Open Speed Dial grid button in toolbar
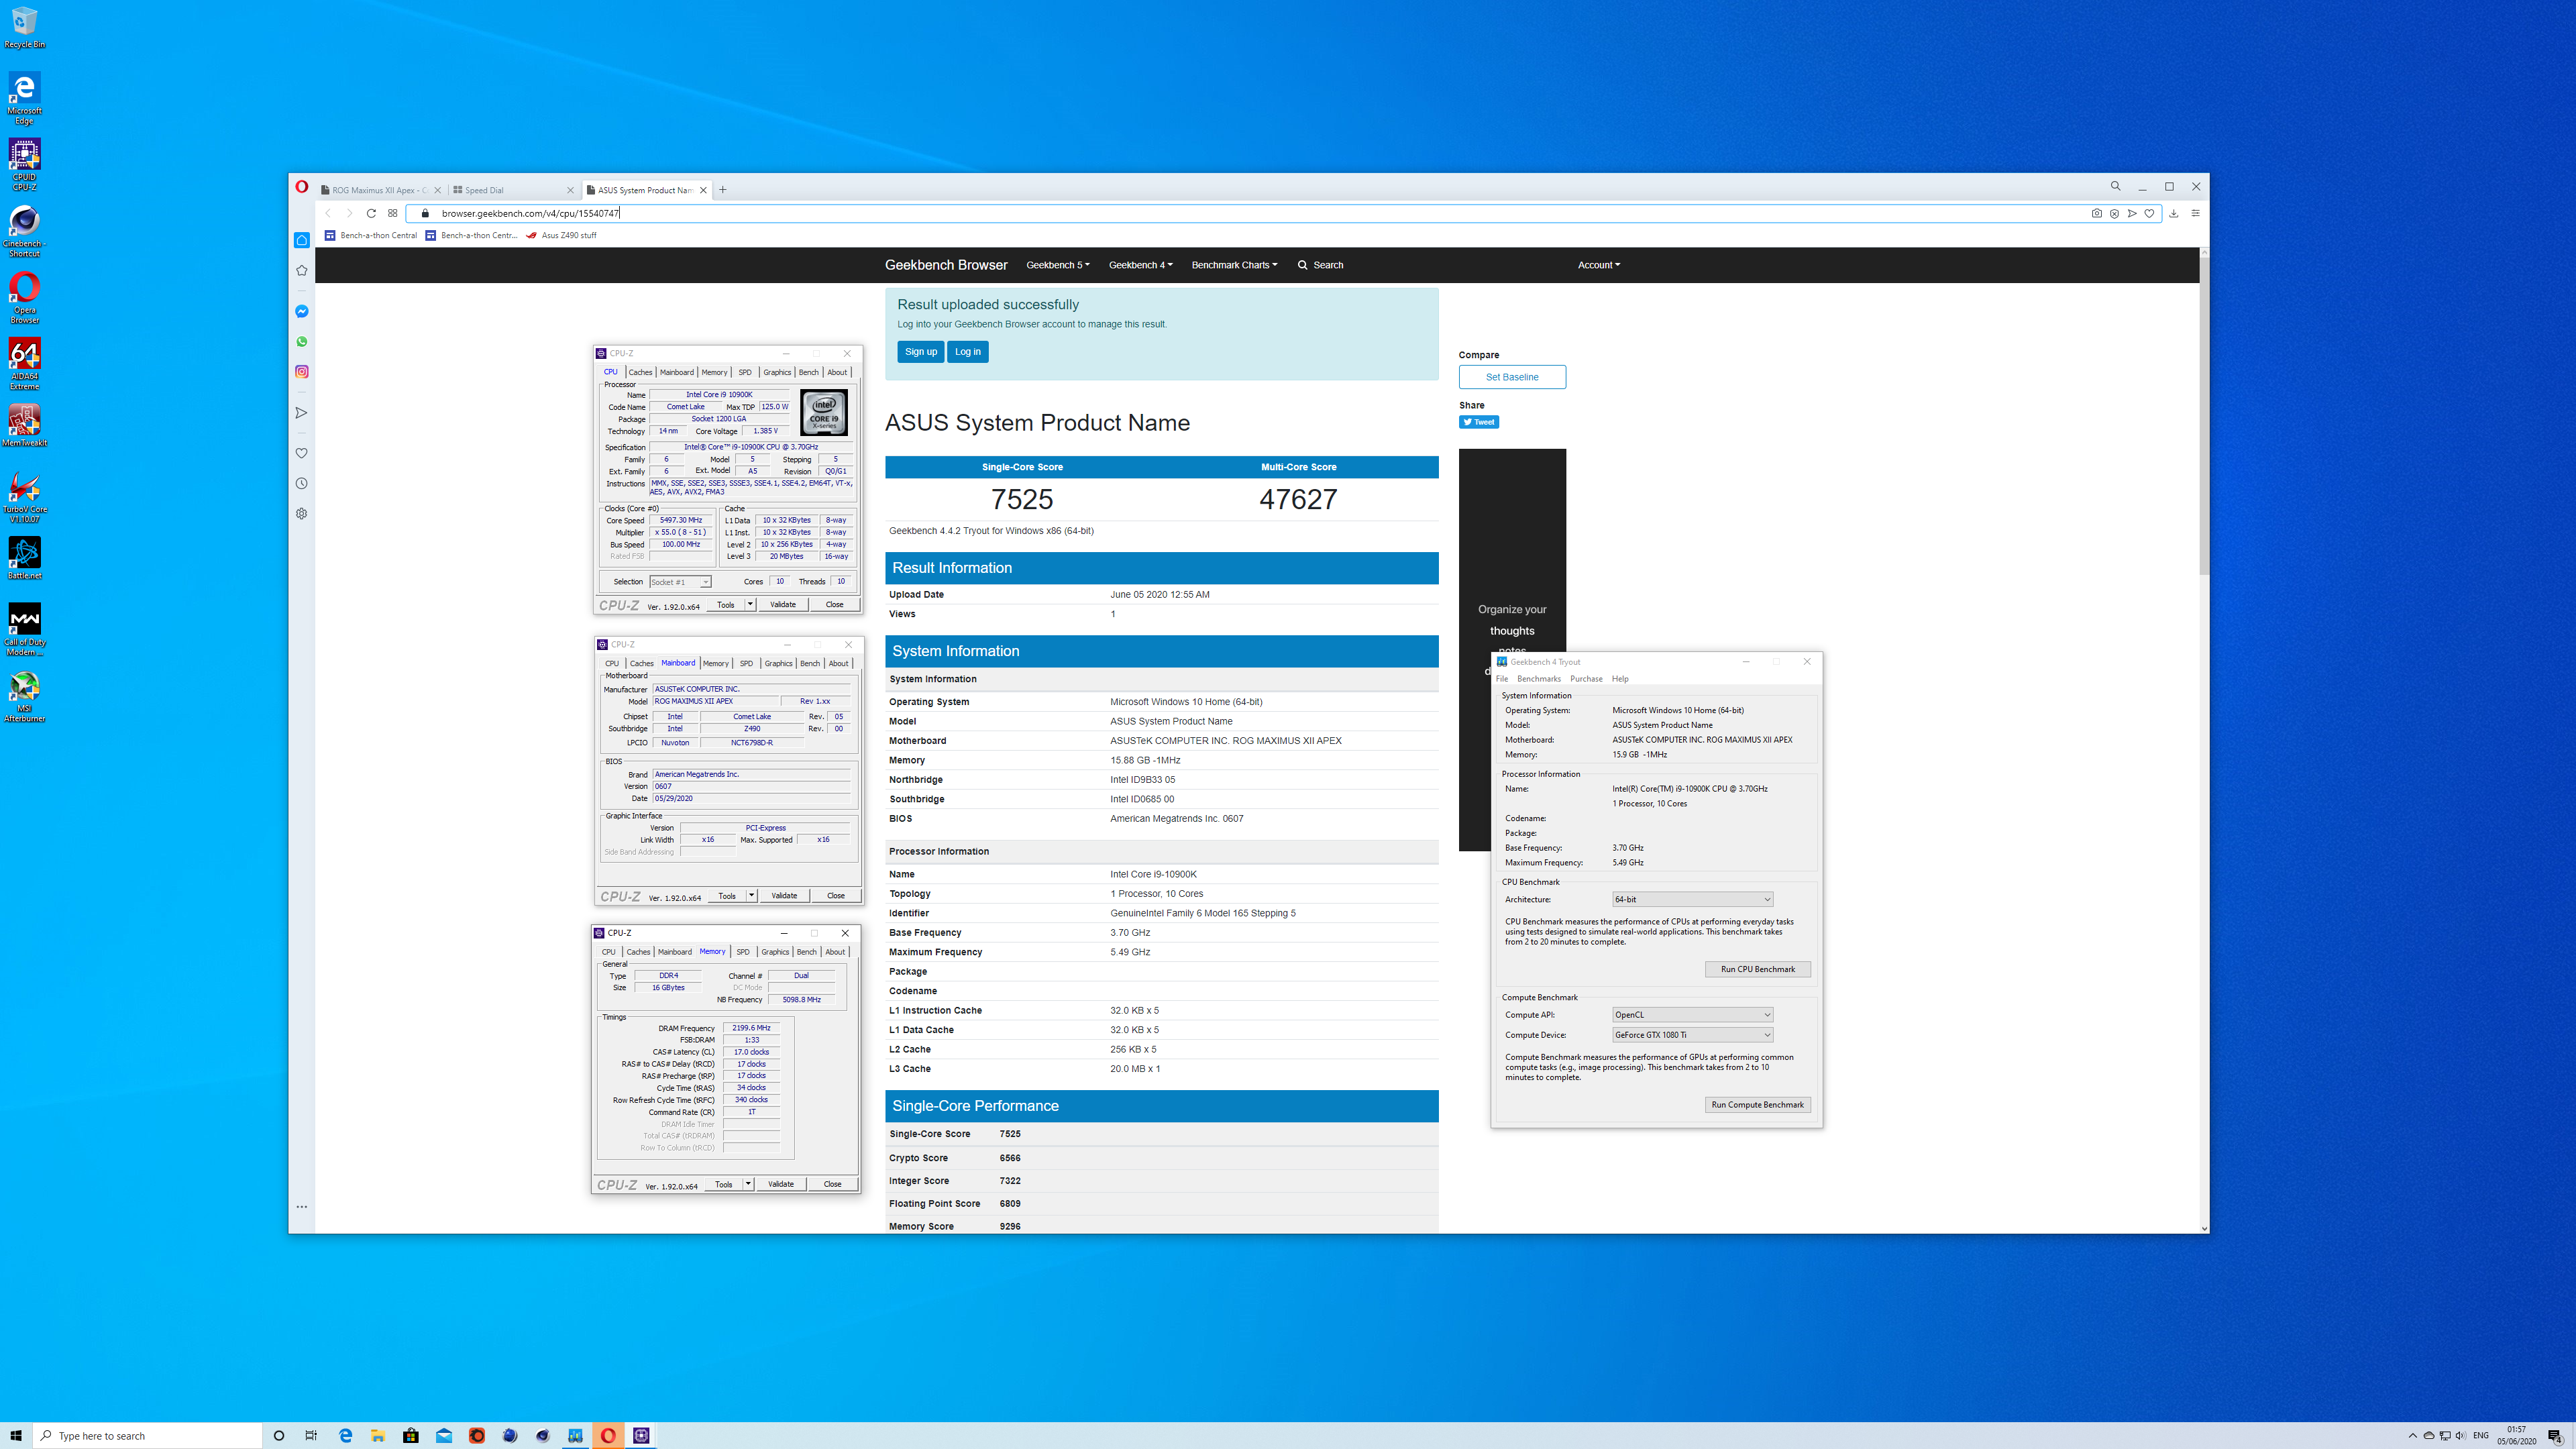 pyautogui.click(x=393, y=213)
